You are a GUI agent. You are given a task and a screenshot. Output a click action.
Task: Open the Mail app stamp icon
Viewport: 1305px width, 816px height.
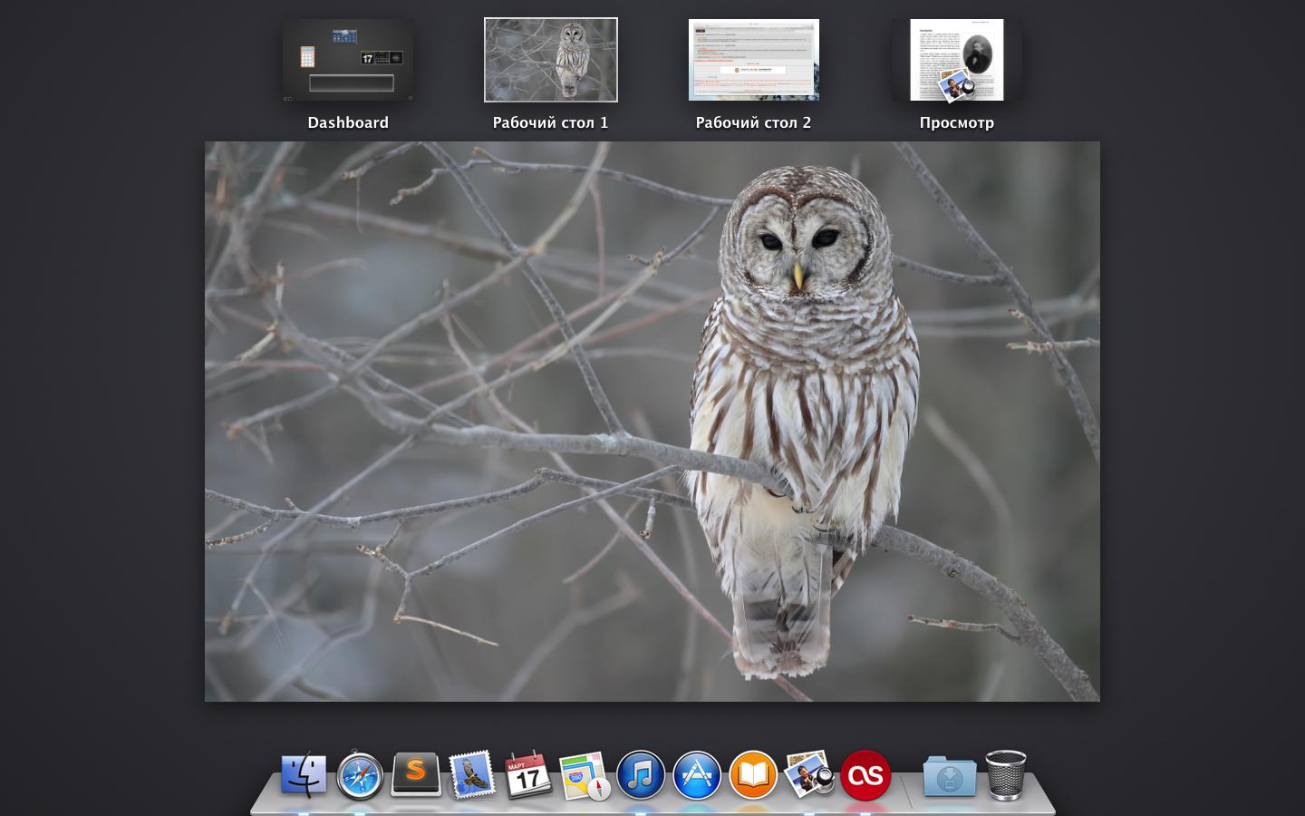(x=472, y=775)
